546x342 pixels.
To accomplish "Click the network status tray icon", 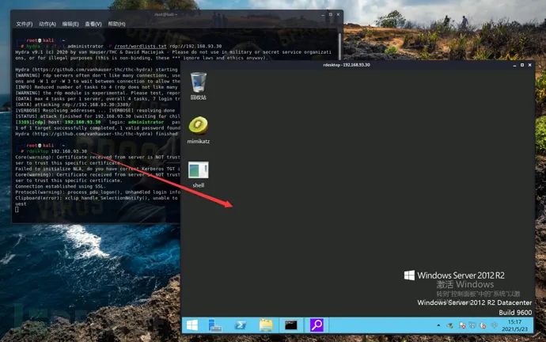I will pos(472,325).
